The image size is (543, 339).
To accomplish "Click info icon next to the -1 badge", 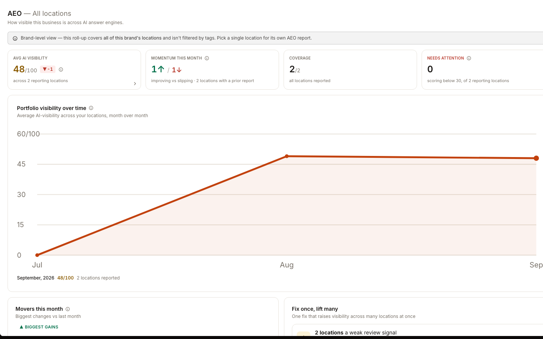I will click(x=61, y=70).
